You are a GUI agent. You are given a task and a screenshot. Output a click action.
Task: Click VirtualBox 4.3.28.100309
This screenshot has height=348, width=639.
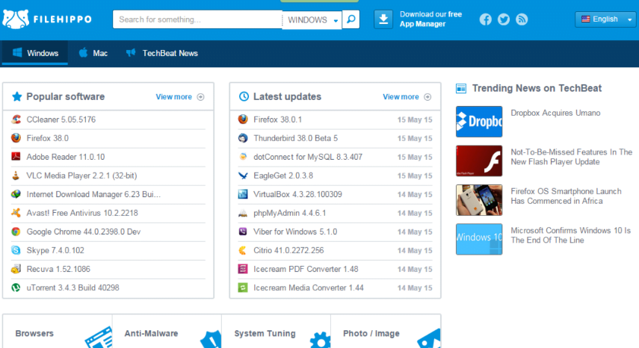coord(297,194)
